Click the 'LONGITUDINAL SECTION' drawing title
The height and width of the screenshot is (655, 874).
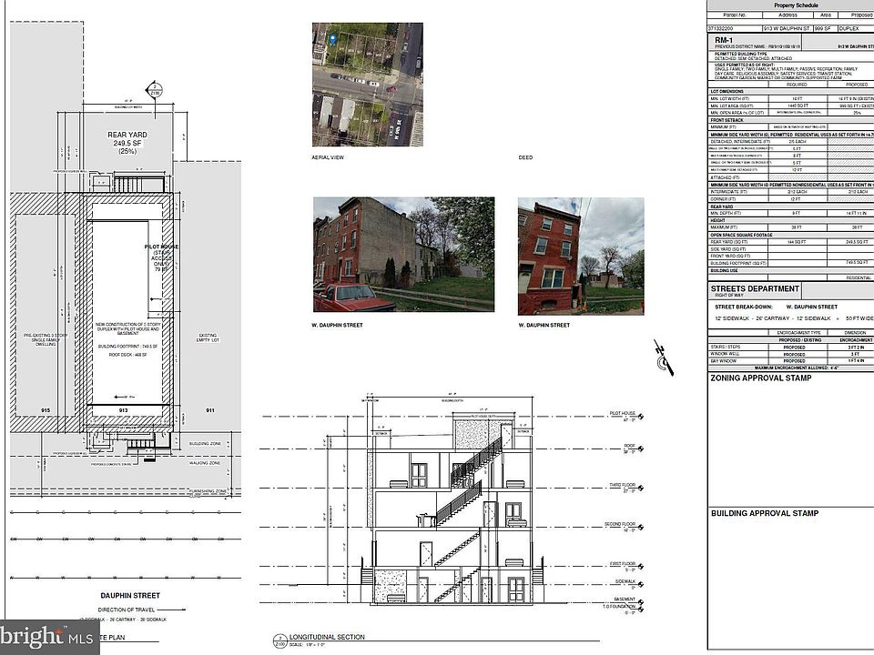[327, 637]
